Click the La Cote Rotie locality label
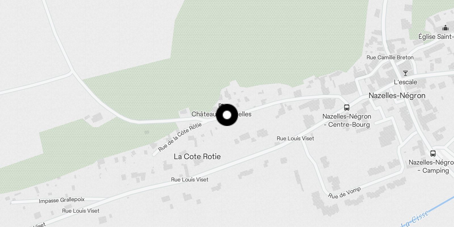The width and height of the screenshot is (454, 227). point(197,156)
